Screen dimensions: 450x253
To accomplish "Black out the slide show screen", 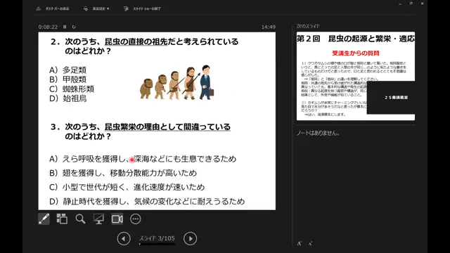I will click(98, 219).
